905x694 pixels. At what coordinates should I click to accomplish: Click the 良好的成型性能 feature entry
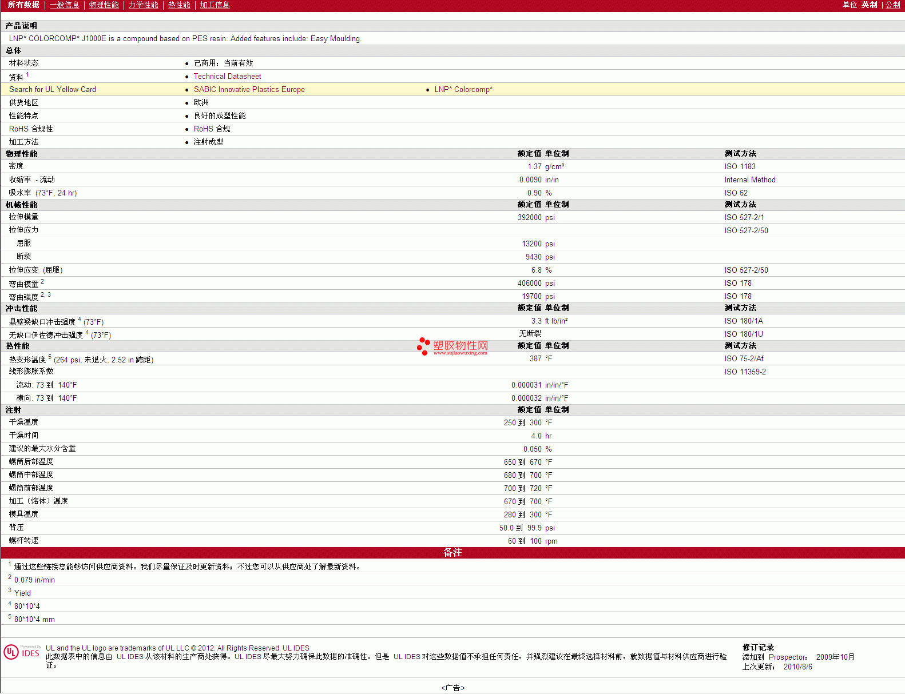tap(220, 115)
